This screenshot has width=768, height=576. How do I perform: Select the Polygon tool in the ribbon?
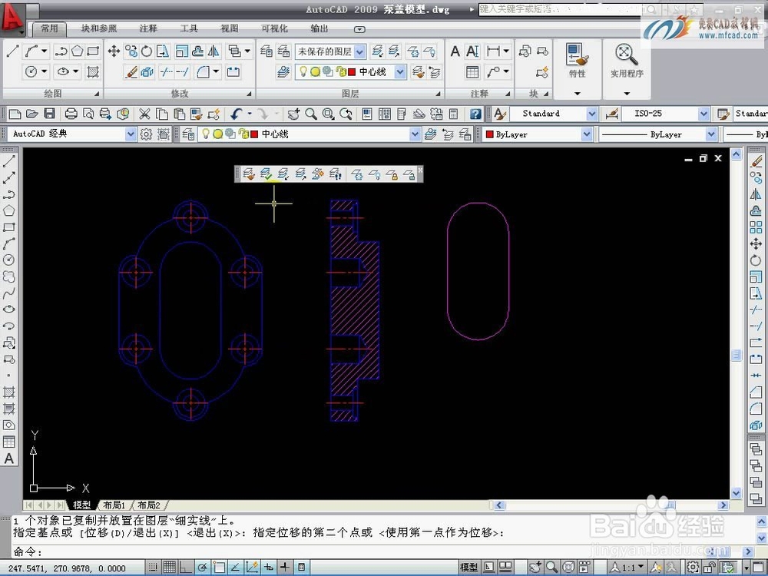coord(77,51)
